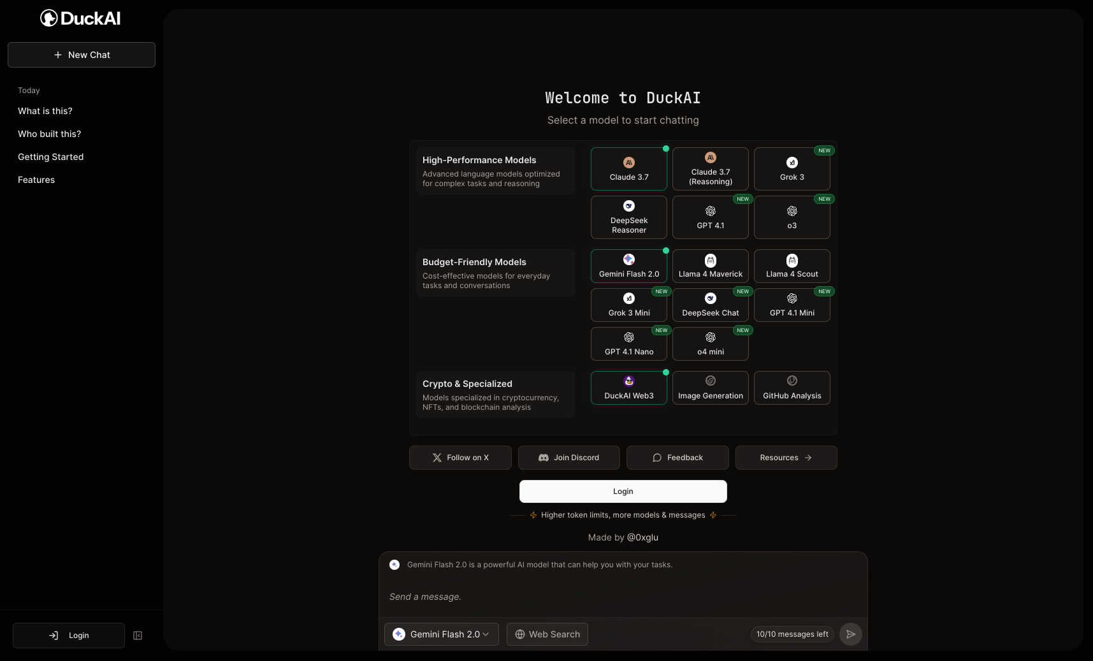Click the speech bubble Feedback icon
The width and height of the screenshot is (1093, 661).
pos(657,458)
